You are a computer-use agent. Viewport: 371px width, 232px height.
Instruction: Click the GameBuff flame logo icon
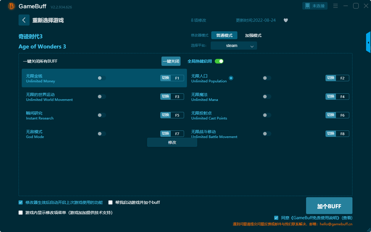click(x=12, y=6)
